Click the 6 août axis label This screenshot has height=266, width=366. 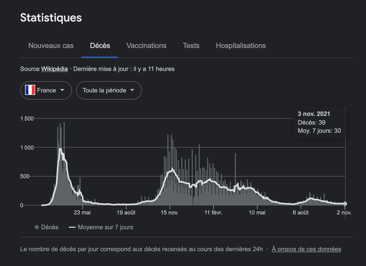(x=300, y=212)
